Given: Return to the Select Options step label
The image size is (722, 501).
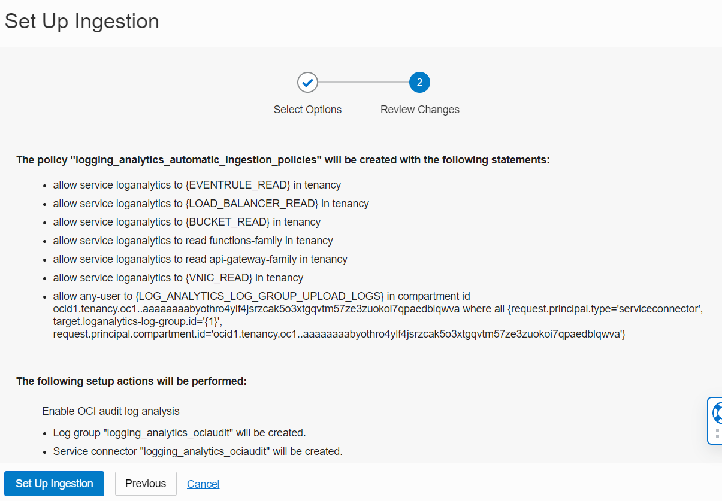Looking at the screenshot, I should click(x=307, y=110).
